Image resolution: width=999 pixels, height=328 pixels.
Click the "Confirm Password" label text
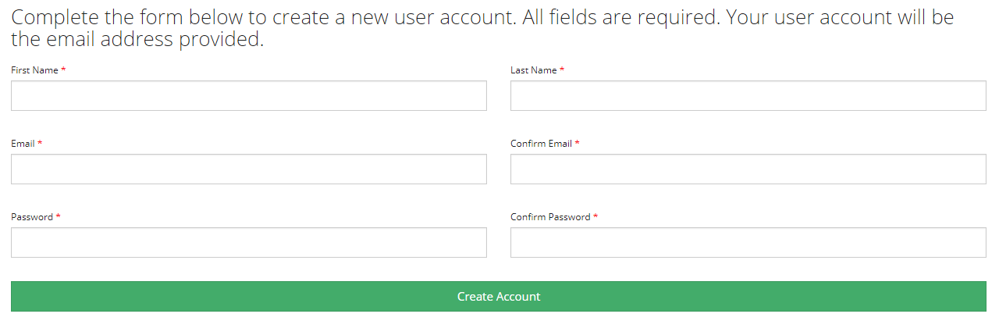[550, 217]
